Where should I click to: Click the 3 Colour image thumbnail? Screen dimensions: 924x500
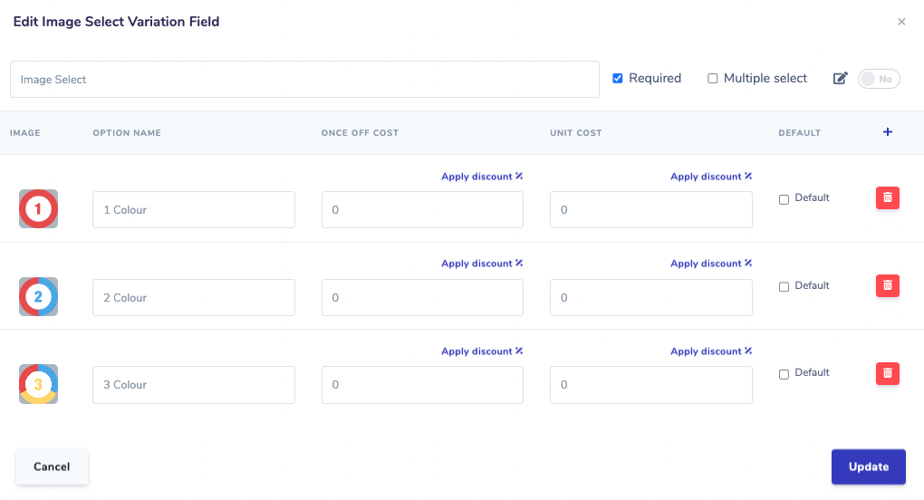tap(38, 384)
